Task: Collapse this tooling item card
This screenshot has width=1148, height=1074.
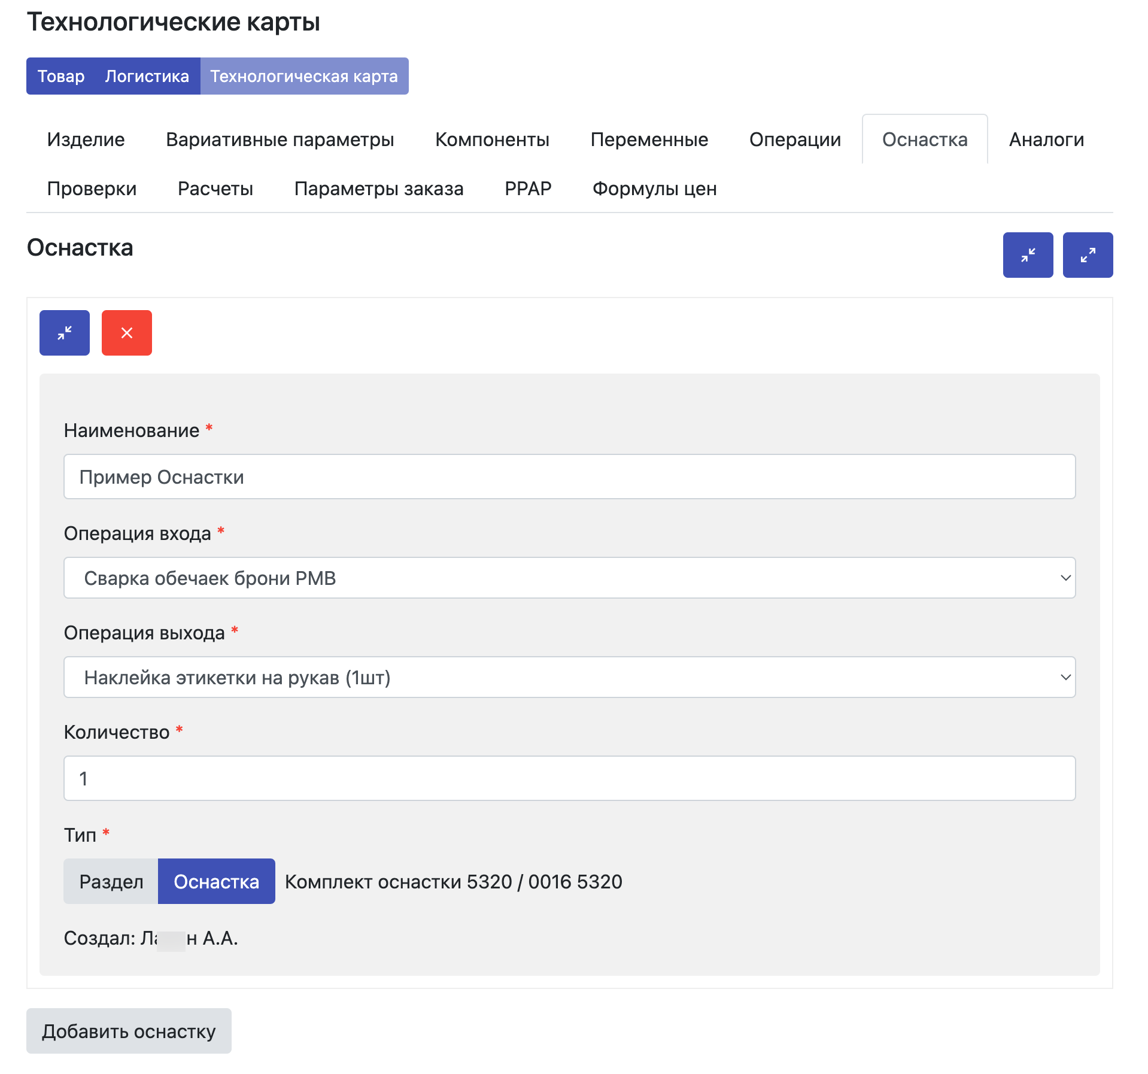Action: [x=65, y=333]
